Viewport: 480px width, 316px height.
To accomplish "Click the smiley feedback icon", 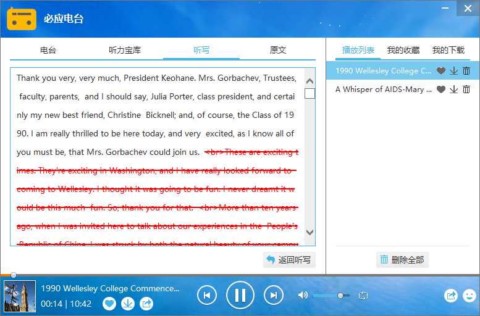I will pyautogui.click(x=469, y=296).
